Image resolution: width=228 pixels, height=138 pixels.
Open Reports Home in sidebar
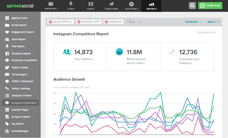pos(20,18)
